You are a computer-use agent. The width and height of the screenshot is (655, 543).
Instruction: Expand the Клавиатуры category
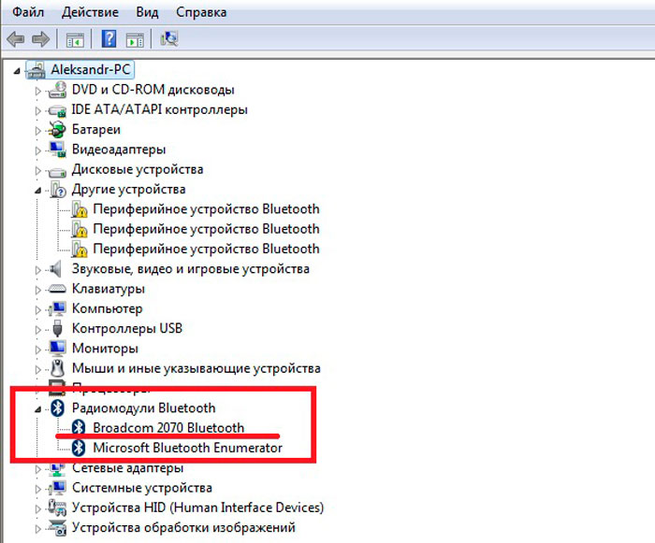(38, 290)
